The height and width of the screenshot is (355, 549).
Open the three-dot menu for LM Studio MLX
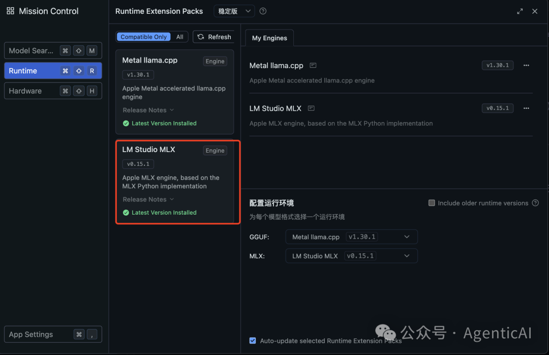click(526, 108)
